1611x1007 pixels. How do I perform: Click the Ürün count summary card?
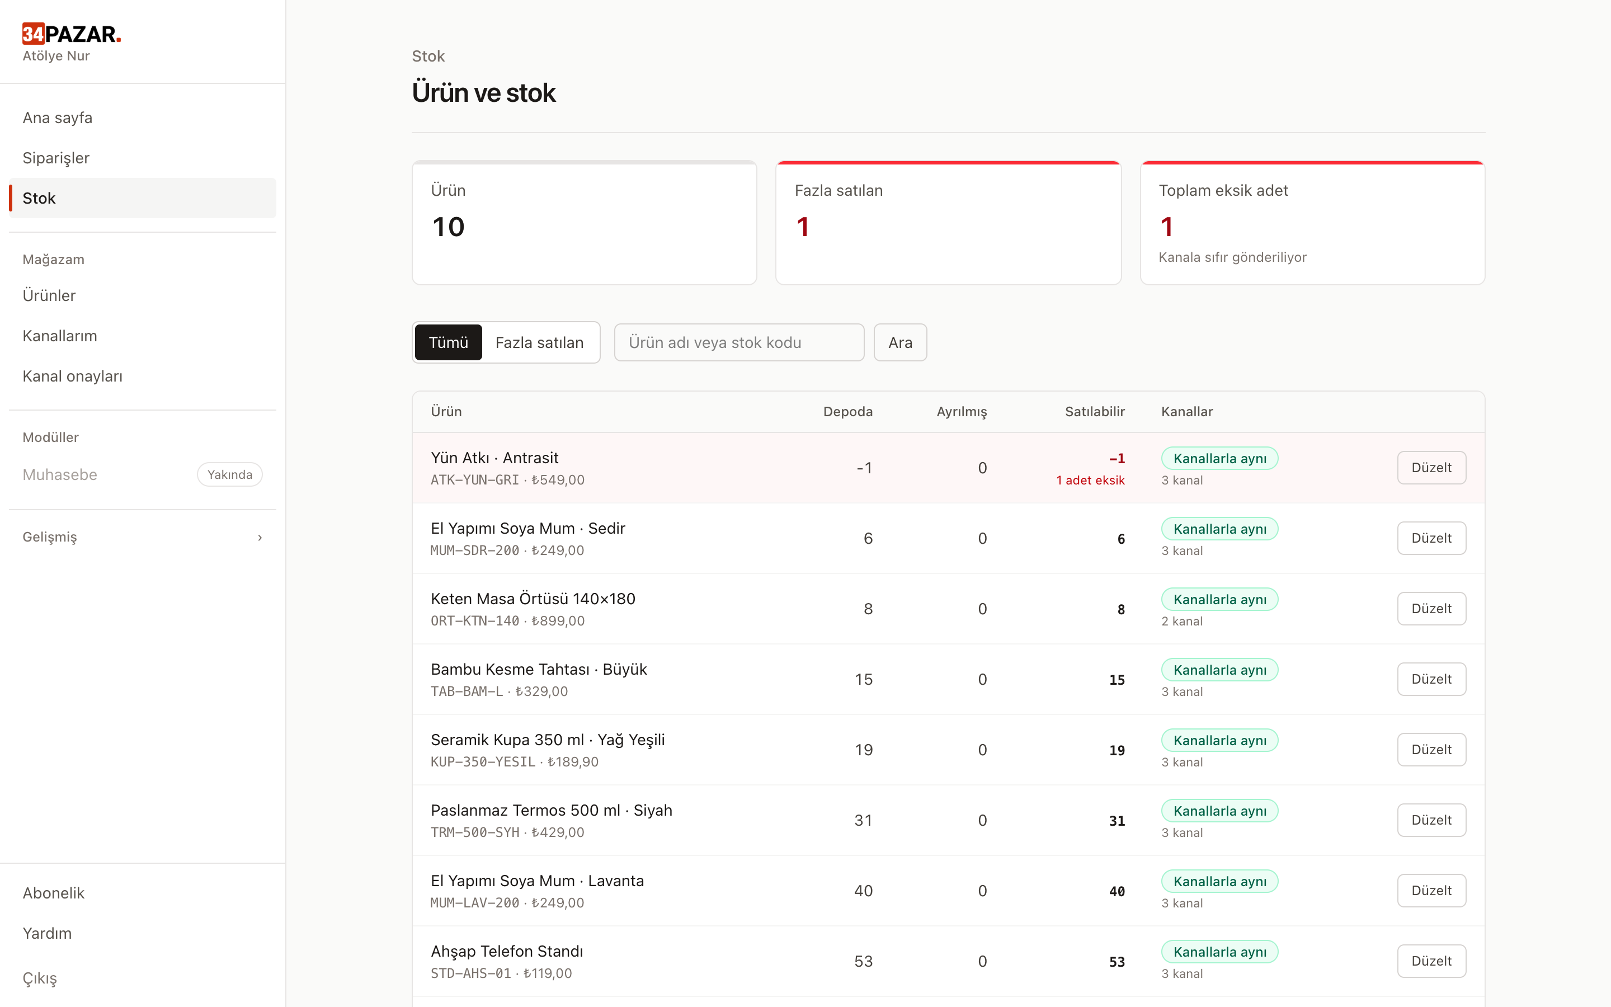point(585,223)
